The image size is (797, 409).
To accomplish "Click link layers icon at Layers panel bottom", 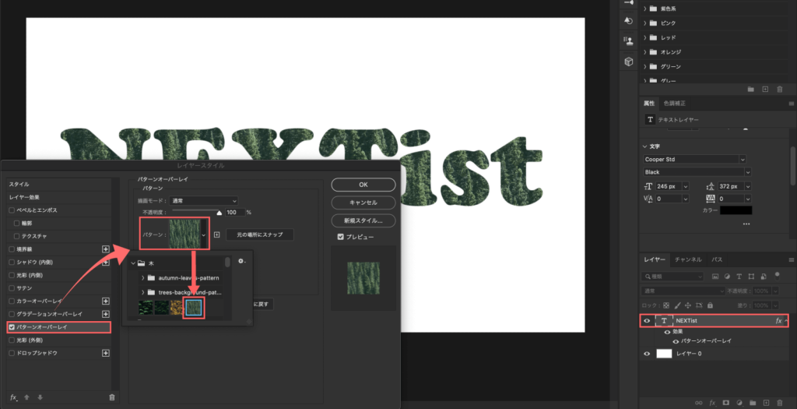I will pyautogui.click(x=698, y=403).
